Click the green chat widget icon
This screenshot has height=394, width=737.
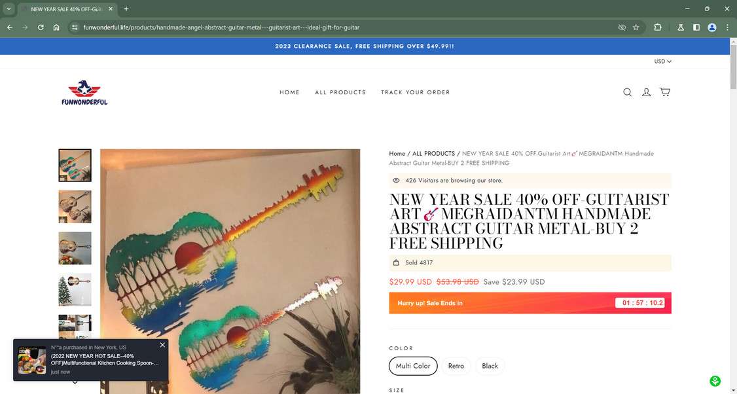click(x=715, y=381)
